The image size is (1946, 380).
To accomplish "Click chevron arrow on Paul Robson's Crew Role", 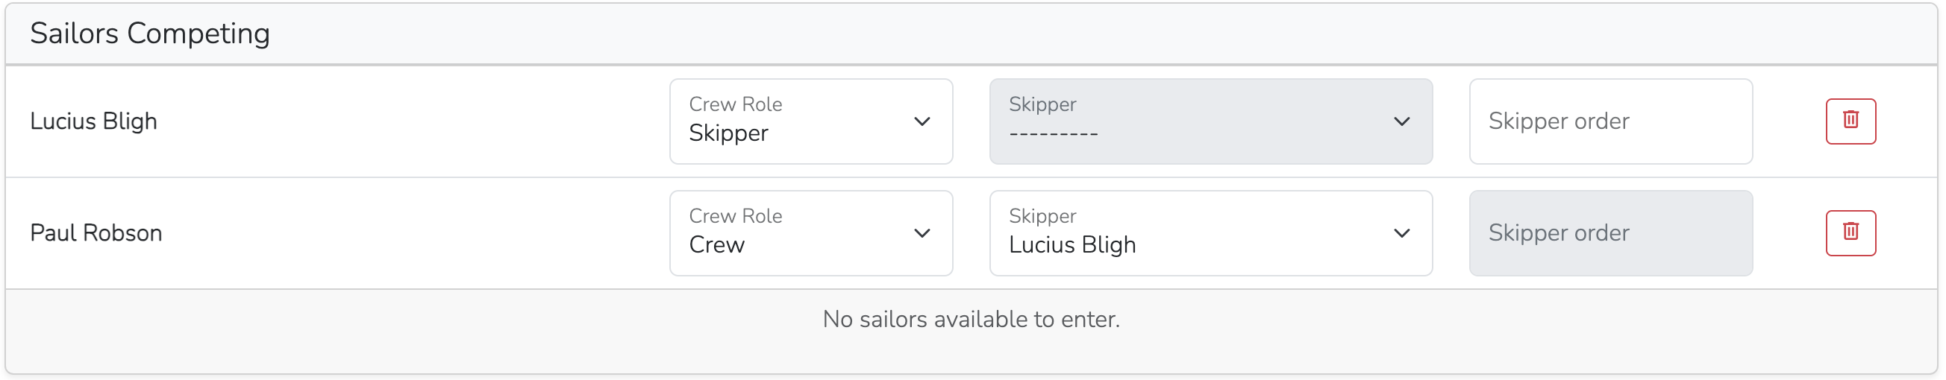I will [x=922, y=233].
